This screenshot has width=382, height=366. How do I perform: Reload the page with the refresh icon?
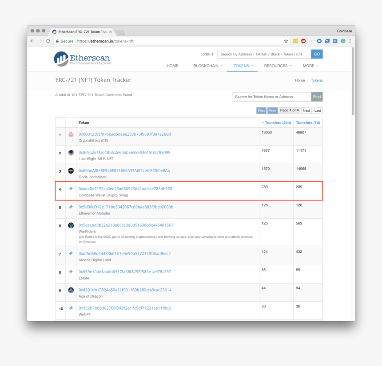(48, 41)
